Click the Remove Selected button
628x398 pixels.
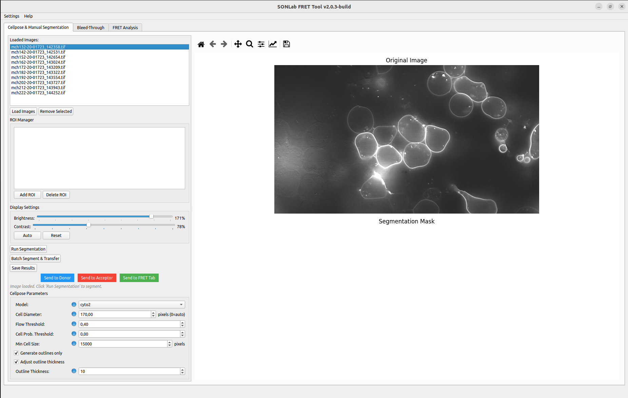coord(56,111)
